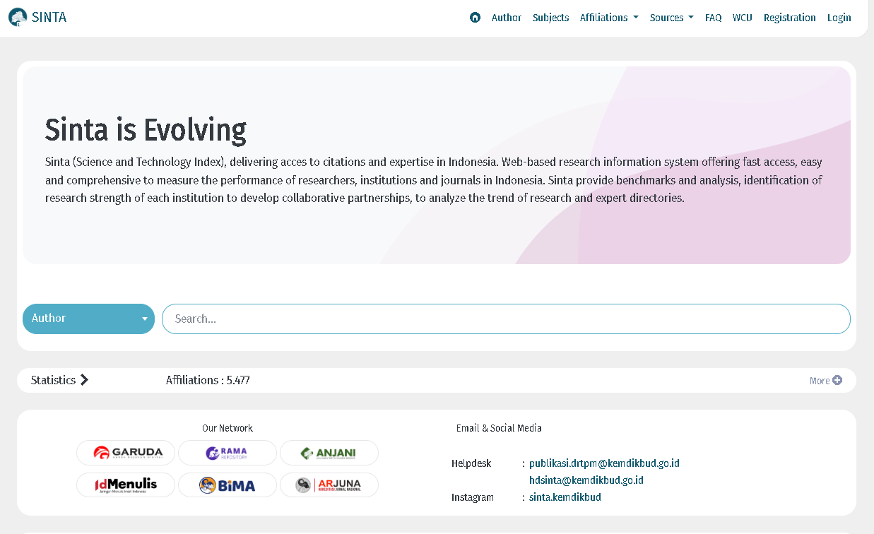Open the idMenulis network logo

click(x=126, y=485)
